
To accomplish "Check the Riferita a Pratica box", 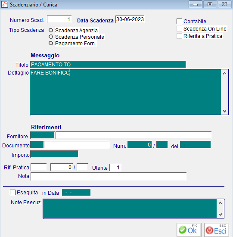I will coord(179,36).
